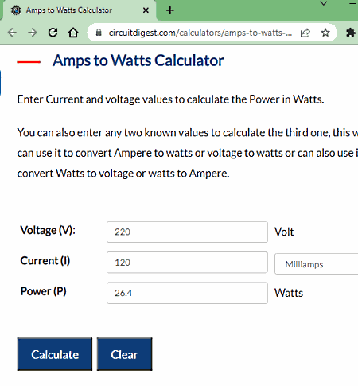Click the padlock site info icon
Screen dimensions: 358x386
(99, 33)
